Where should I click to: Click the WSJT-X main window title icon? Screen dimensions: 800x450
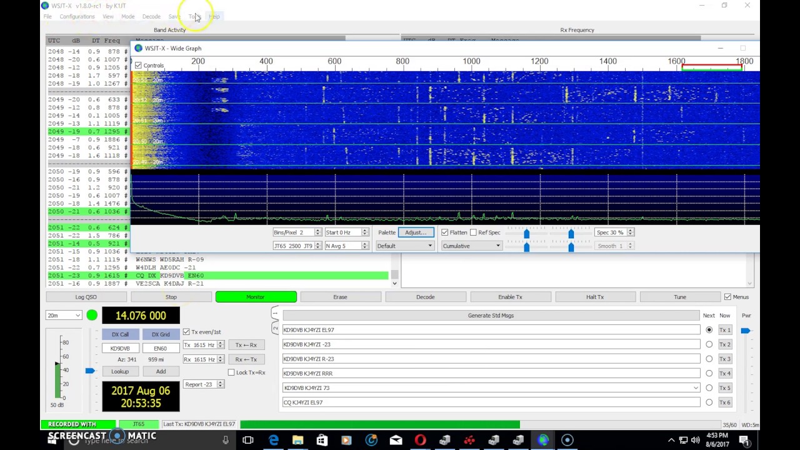44,6
